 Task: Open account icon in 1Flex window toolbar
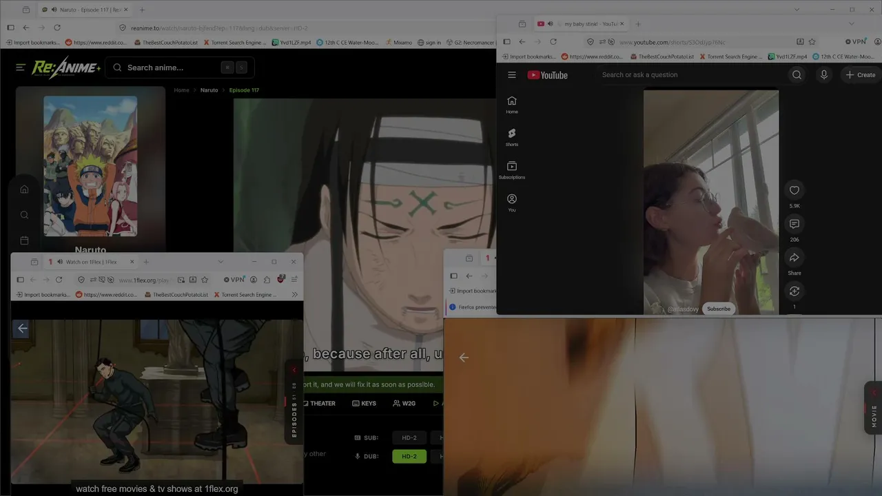pos(254,280)
